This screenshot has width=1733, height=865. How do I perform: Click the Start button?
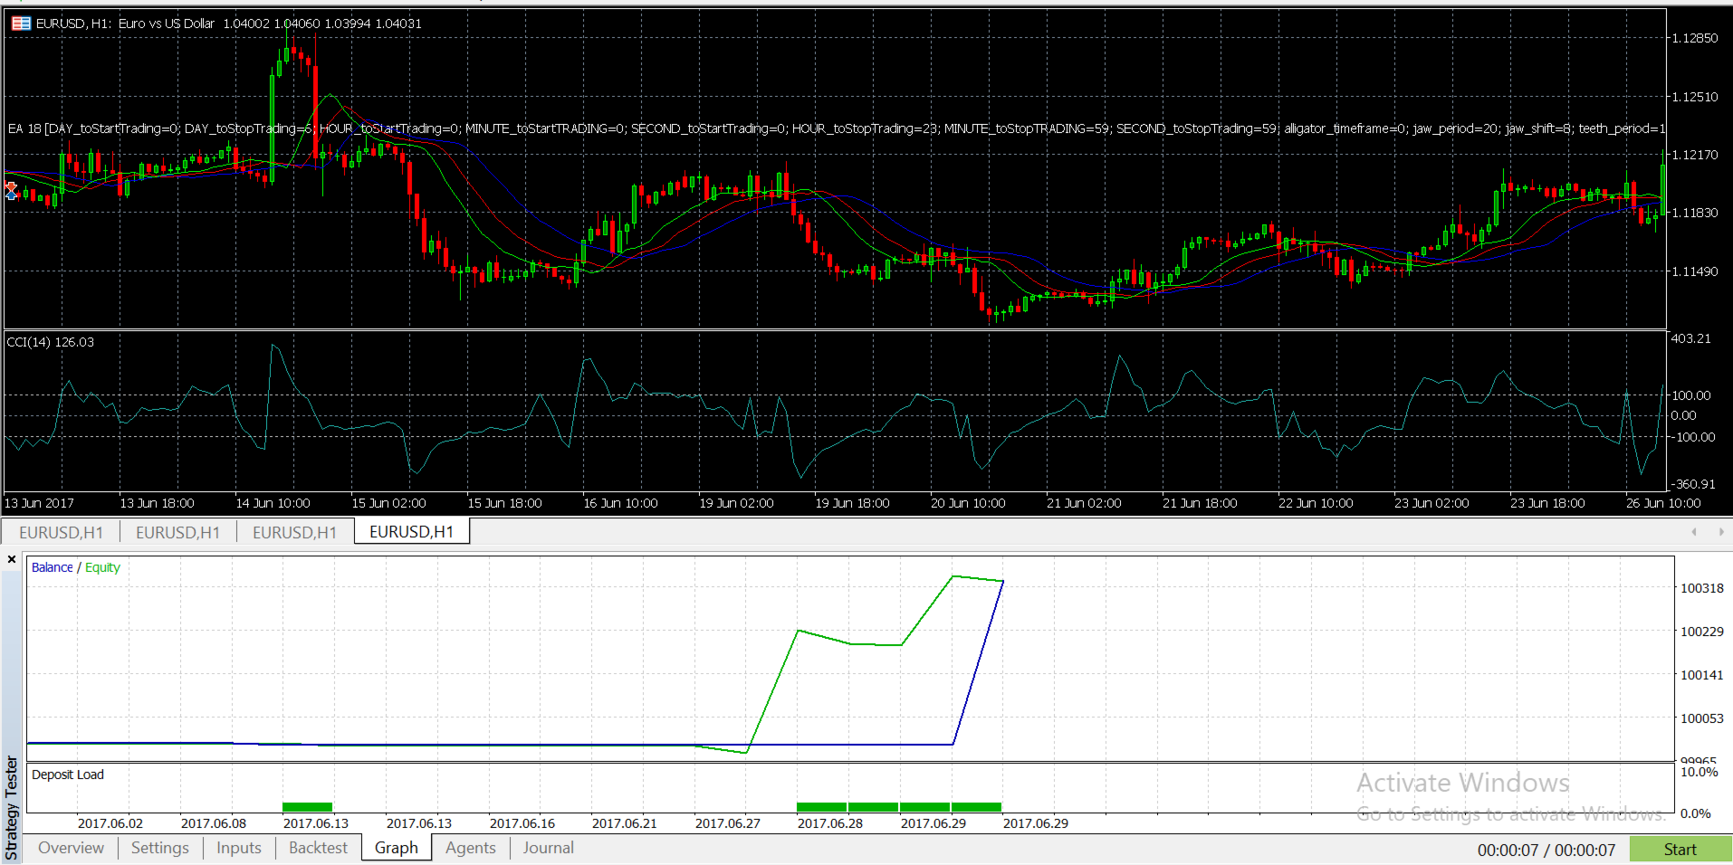coord(1680,850)
